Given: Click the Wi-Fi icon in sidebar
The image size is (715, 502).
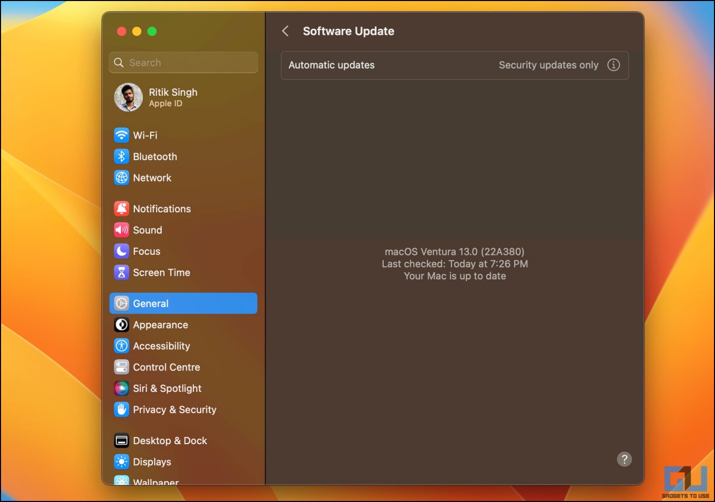Looking at the screenshot, I should pyautogui.click(x=121, y=135).
